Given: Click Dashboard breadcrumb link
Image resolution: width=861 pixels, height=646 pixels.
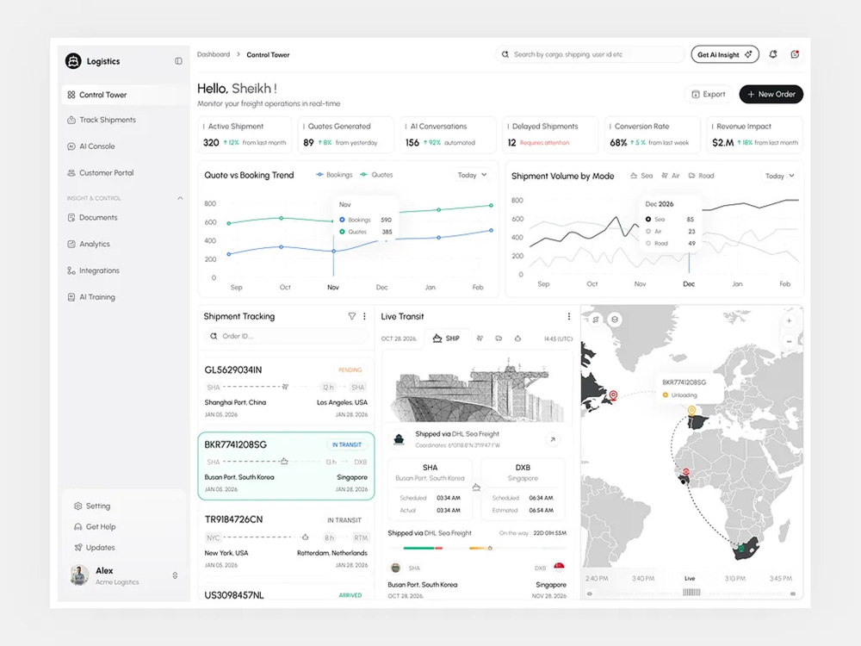Looking at the screenshot, I should coord(214,54).
